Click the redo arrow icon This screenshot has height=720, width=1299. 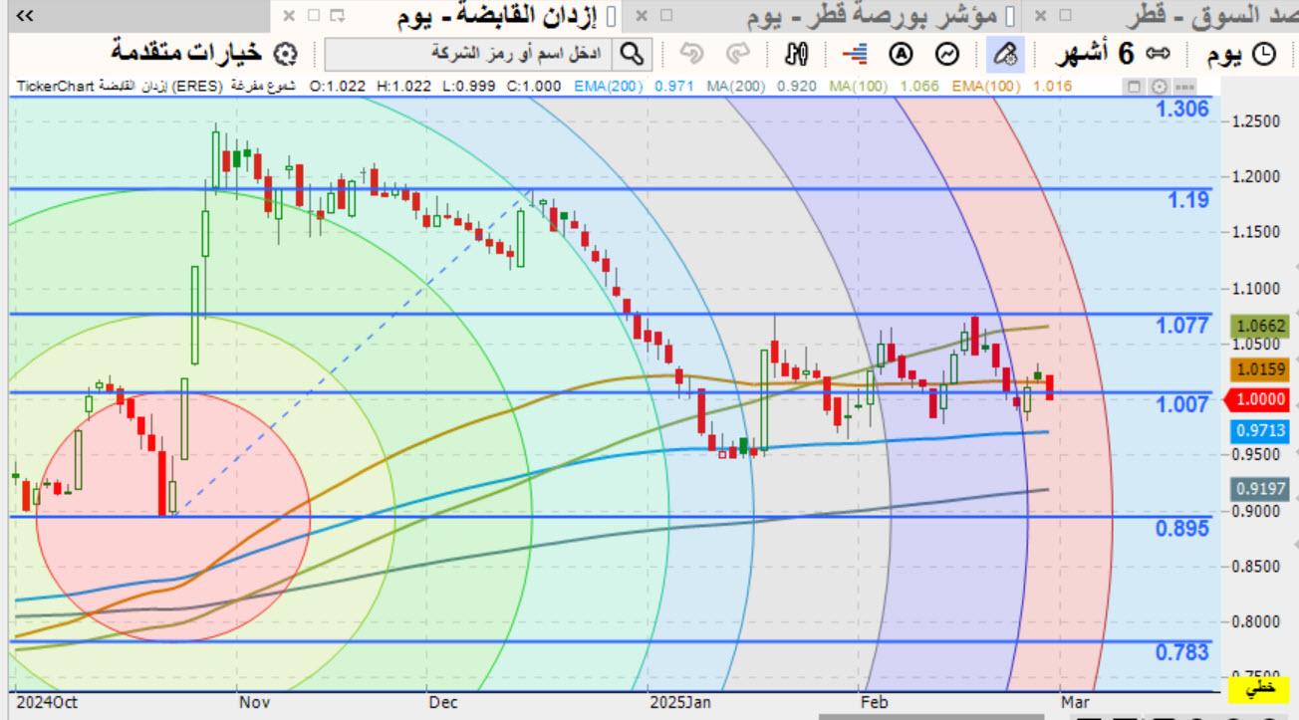tap(738, 54)
